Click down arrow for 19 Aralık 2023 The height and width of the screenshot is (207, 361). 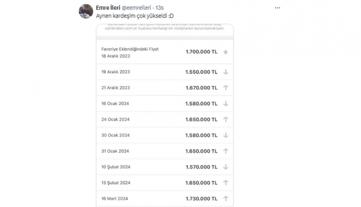pyautogui.click(x=226, y=71)
